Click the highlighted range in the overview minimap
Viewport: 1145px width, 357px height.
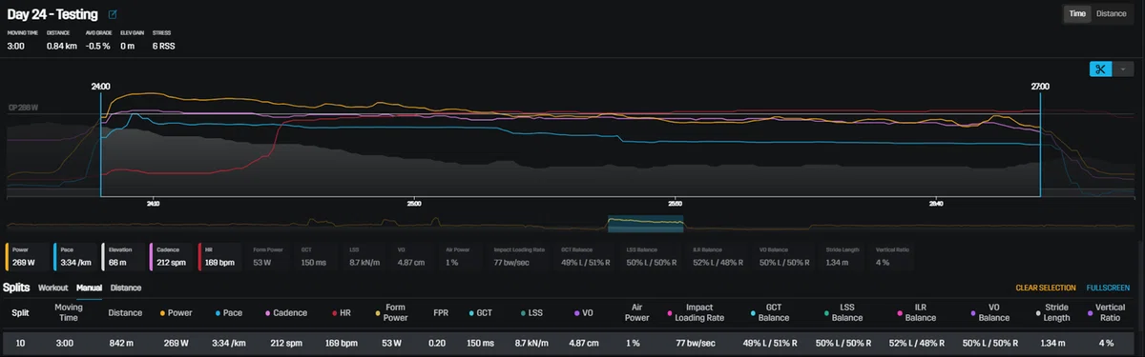(646, 224)
